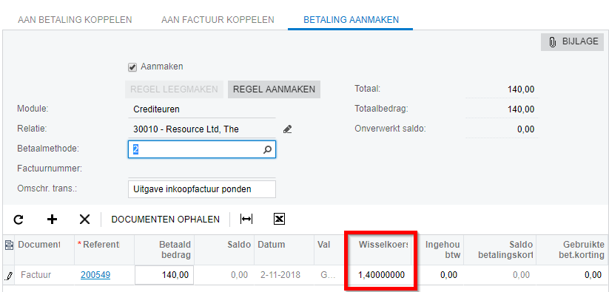Click the Betaald bedrag column header

(164, 250)
